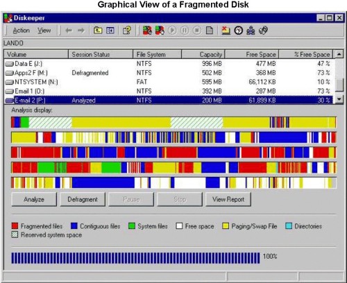The height and width of the screenshot is (283, 347).
Task: Select the Apps2 F (M:) volume row
Action: click(169, 73)
